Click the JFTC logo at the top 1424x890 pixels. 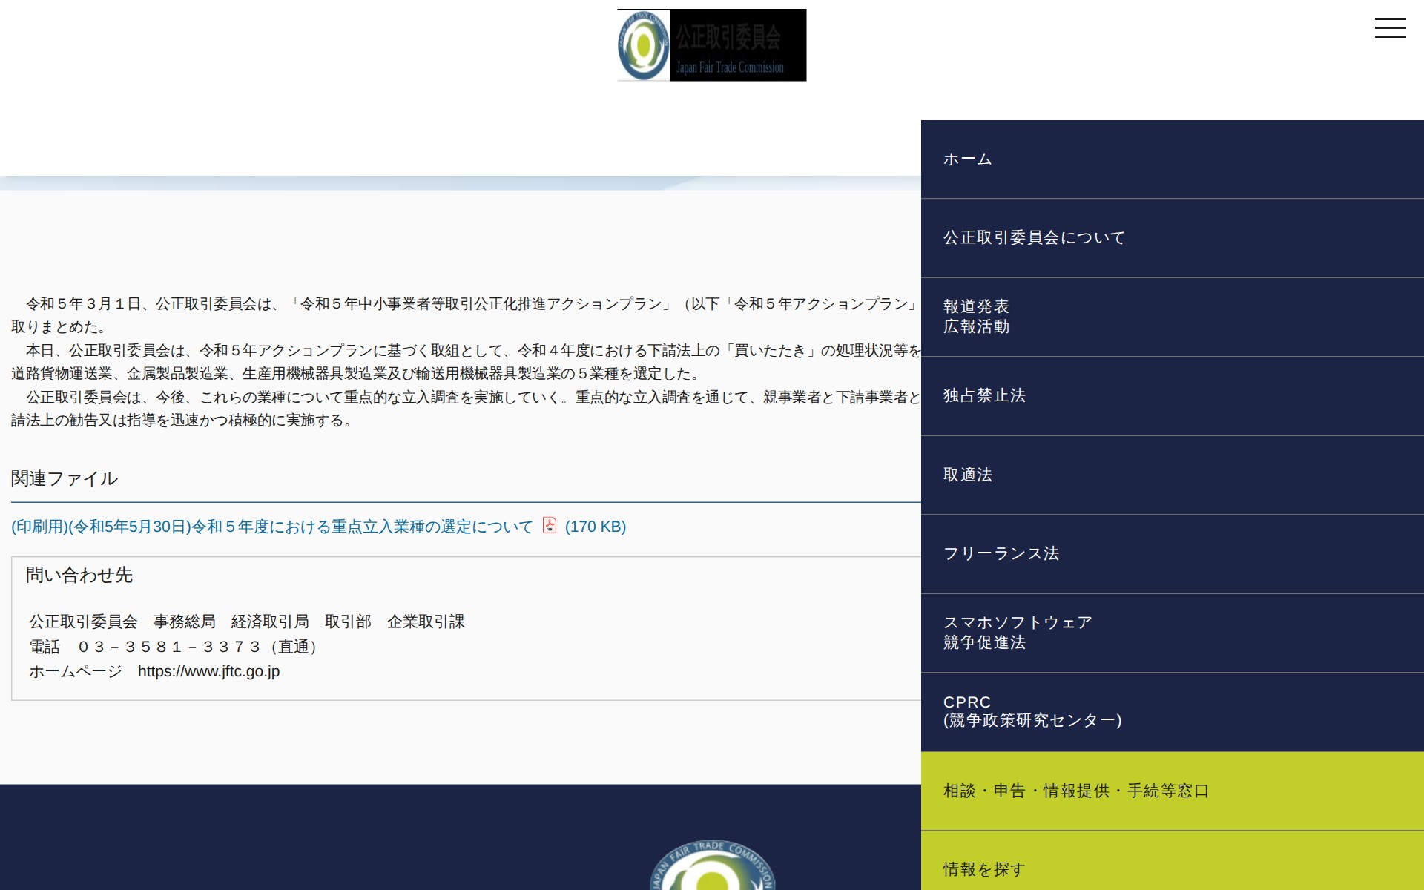pos(711,44)
